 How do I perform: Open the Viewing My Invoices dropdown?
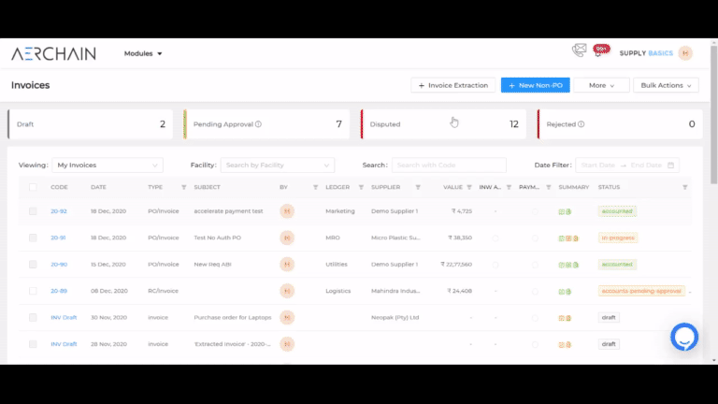coord(108,165)
